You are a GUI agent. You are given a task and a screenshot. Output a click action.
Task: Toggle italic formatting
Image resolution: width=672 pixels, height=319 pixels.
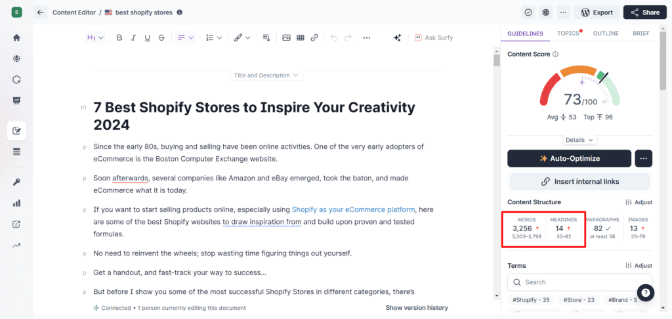coord(133,37)
